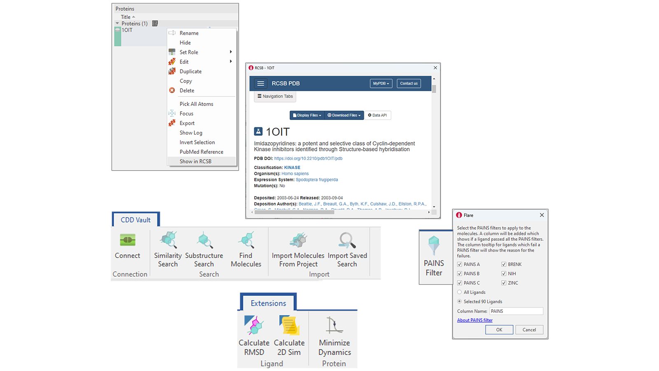Viewport: 659px width, 371px height.
Task: Select the Selected 90 Ligands radio option
Action: (460, 301)
